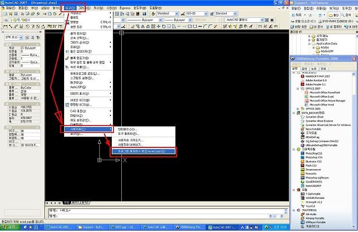Screen dimensions: 358x232
Task: Open the 파일(F) menu in AutoCAD menu bar
Action: point(10,8)
